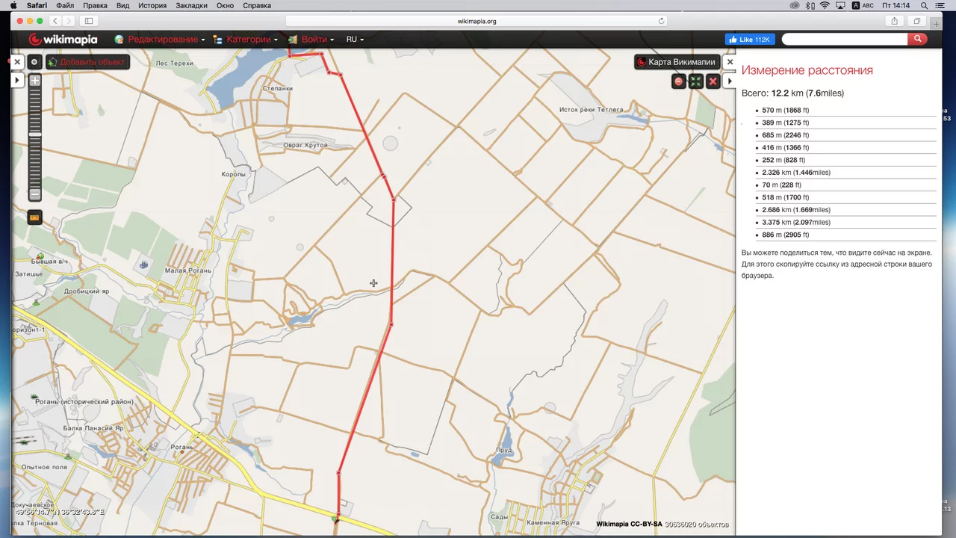Show all tabs with the tab overview icon
The height and width of the screenshot is (538, 956).
tap(916, 21)
